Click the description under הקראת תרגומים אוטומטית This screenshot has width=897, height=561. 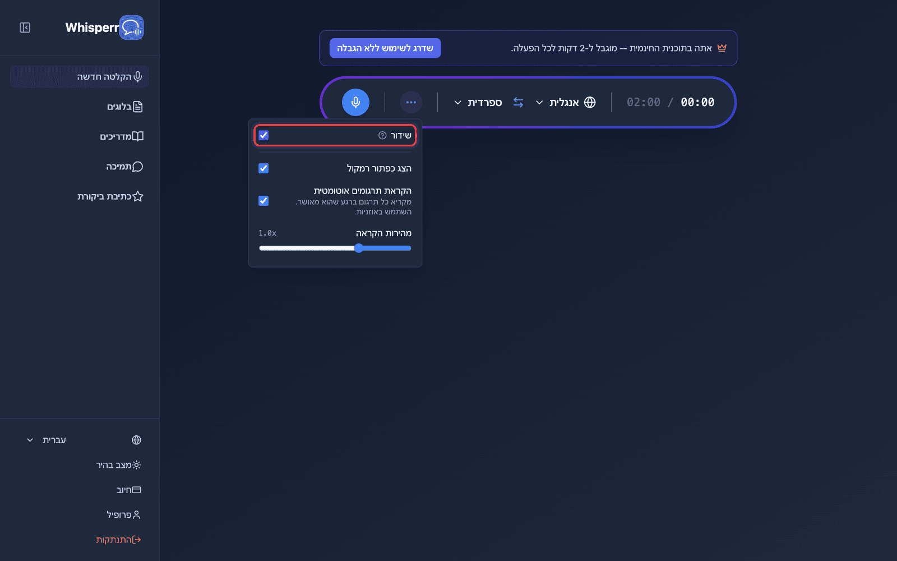coord(354,206)
